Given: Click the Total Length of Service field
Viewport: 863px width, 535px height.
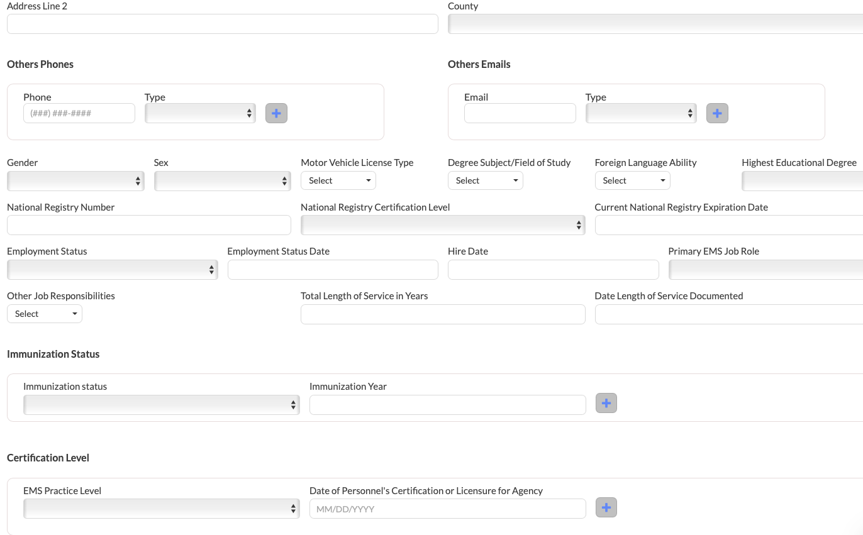Looking at the screenshot, I should [x=443, y=314].
